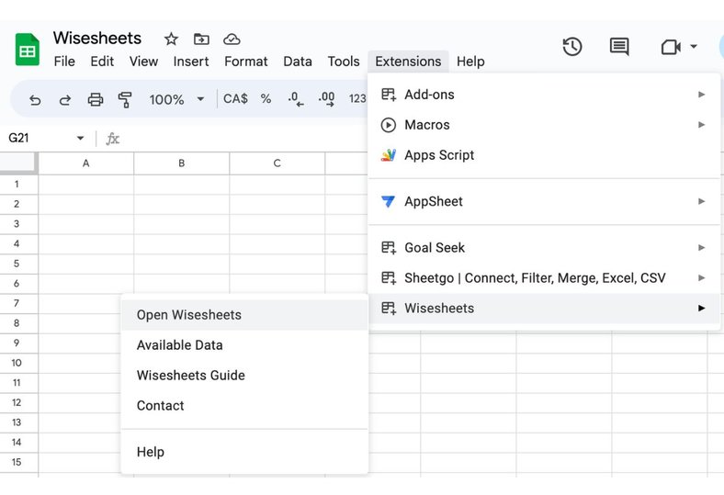
Task: Open the Format menu
Action: click(245, 62)
